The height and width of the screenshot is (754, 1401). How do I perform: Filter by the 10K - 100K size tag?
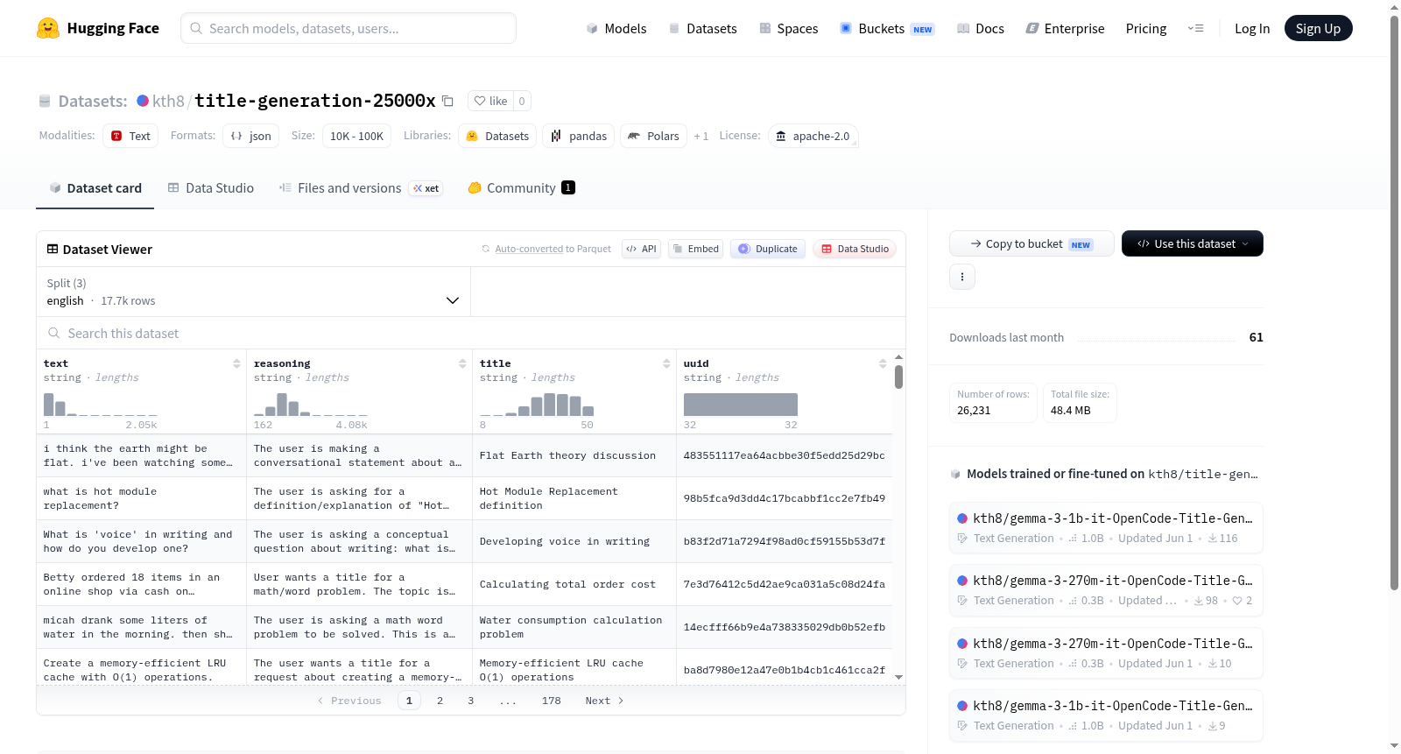pos(356,136)
